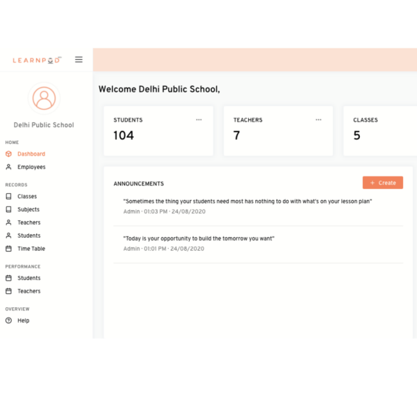Click the Admin 01:01 PM timestamp
Viewport: 417px width, 417px height.
coord(163,249)
